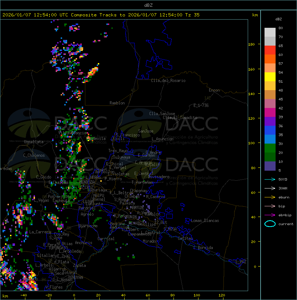The height and width of the screenshot is (300, 297).
Task: Select the yellow 51-54 dBZ legend swatch
Action: (270, 77)
